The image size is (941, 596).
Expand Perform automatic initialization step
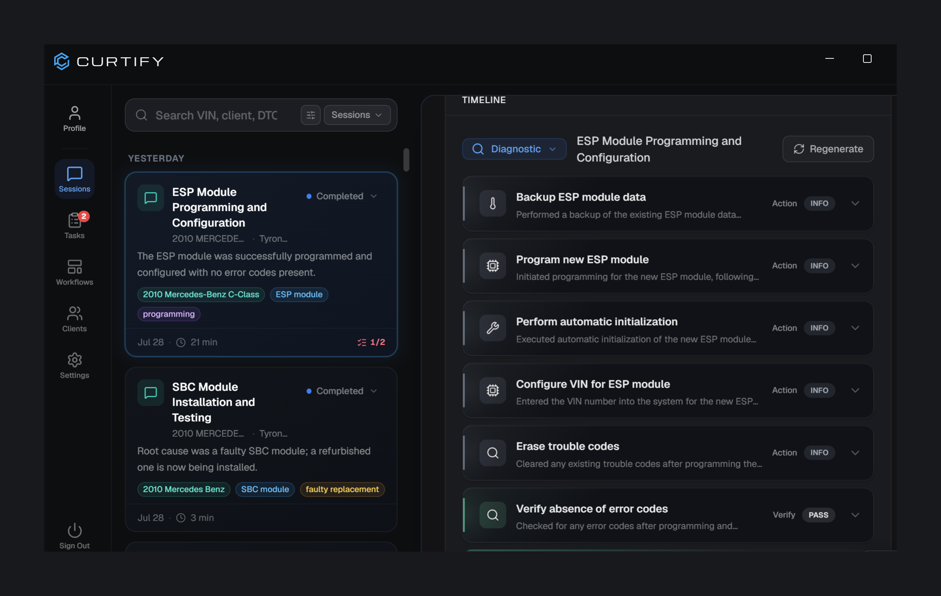(x=855, y=328)
